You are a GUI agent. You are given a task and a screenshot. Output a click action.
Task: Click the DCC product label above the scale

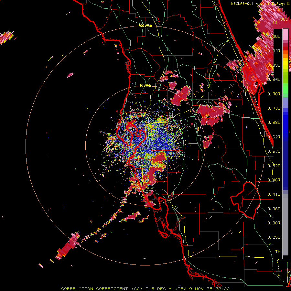(x=284, y=19)
